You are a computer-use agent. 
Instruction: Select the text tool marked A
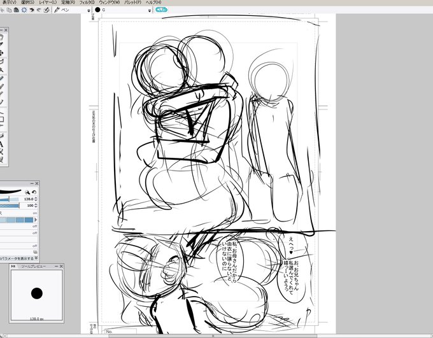point(2,144)
